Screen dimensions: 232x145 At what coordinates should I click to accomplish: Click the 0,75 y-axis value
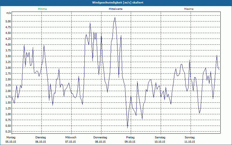click(x=9, y=120)
